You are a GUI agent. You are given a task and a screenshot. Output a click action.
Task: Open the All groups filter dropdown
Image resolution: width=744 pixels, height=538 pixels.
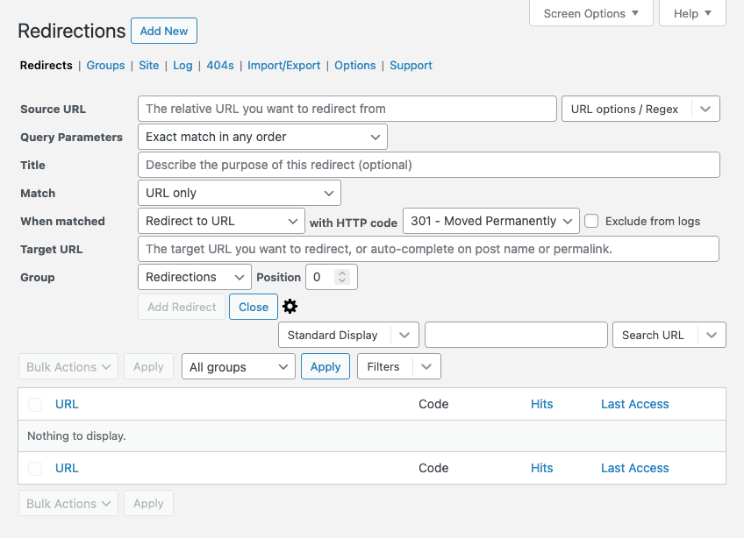tap(238, 366)
